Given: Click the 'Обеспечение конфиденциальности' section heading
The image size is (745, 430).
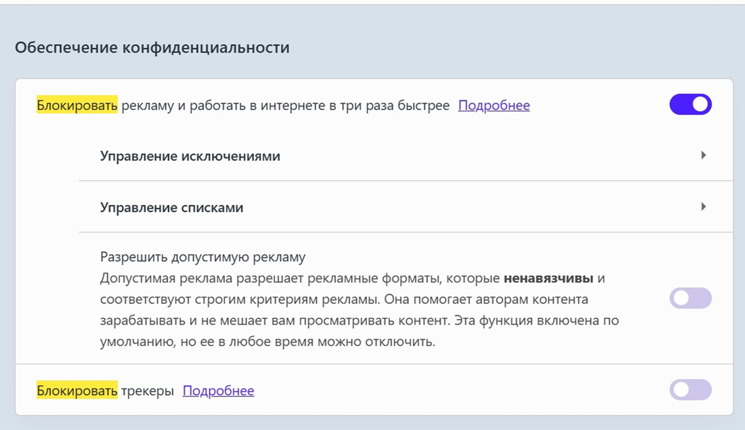Looking at the screenshot, I should 152,48.
